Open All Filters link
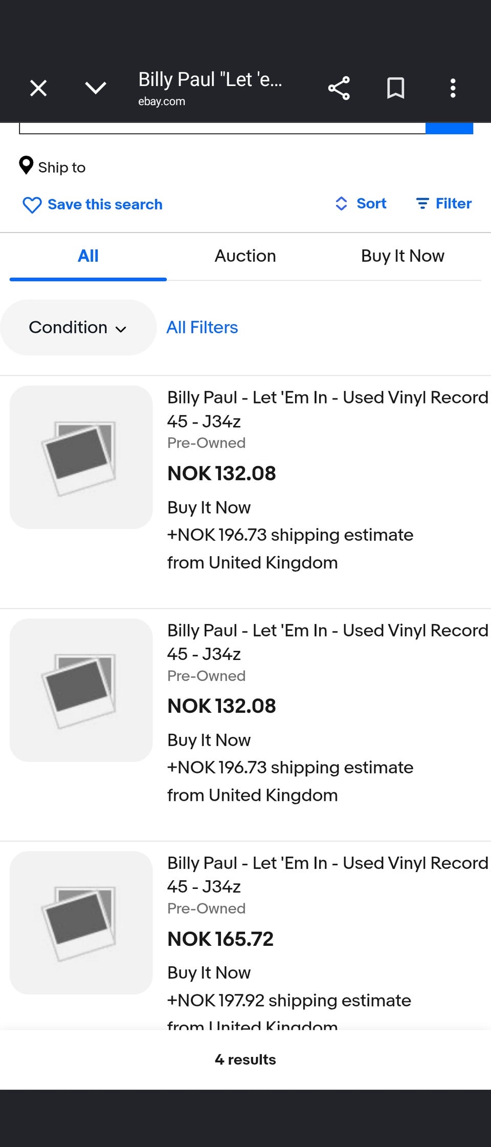The image size is (491, 1147). 202,327
